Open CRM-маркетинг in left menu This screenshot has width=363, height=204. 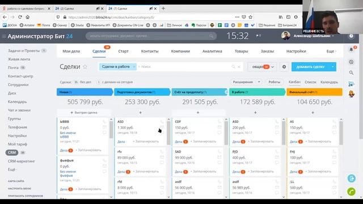[22, 161]
